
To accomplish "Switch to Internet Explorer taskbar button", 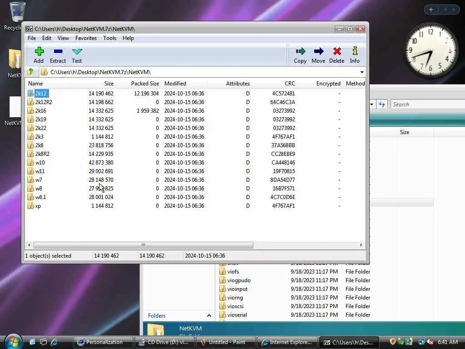I will (x=287, y=342).
